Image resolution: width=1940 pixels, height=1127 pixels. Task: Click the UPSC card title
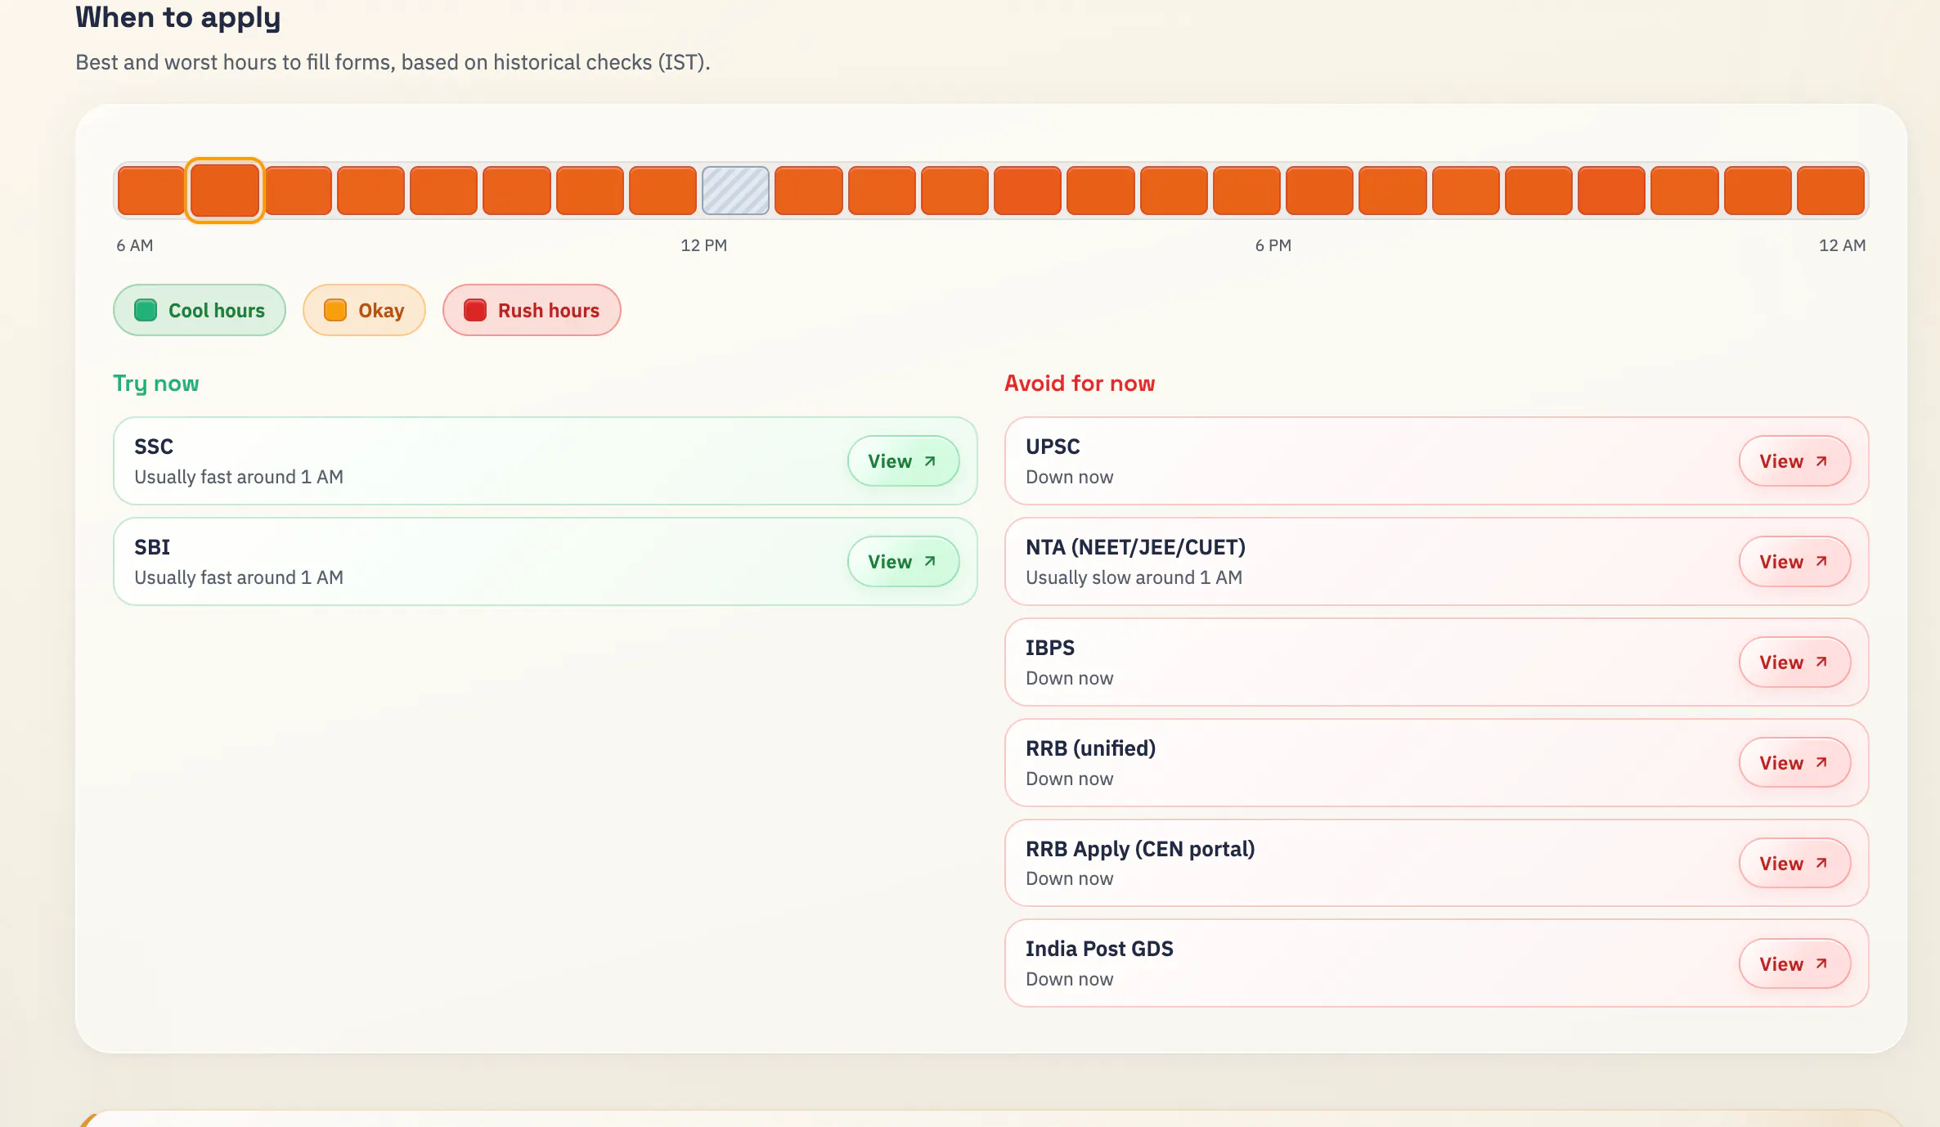click(x=1053, y=447)
